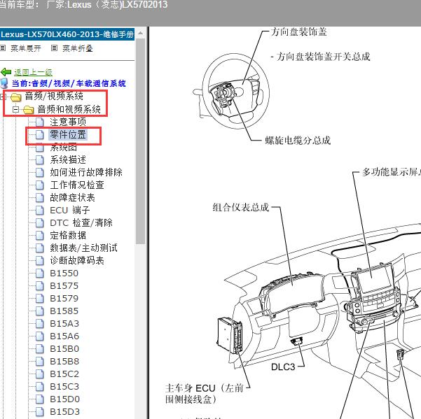Click page icon beside 工作情况检查
Viewport: 421px width, 419px height.
pyautogui.click(x=39, y=185)
